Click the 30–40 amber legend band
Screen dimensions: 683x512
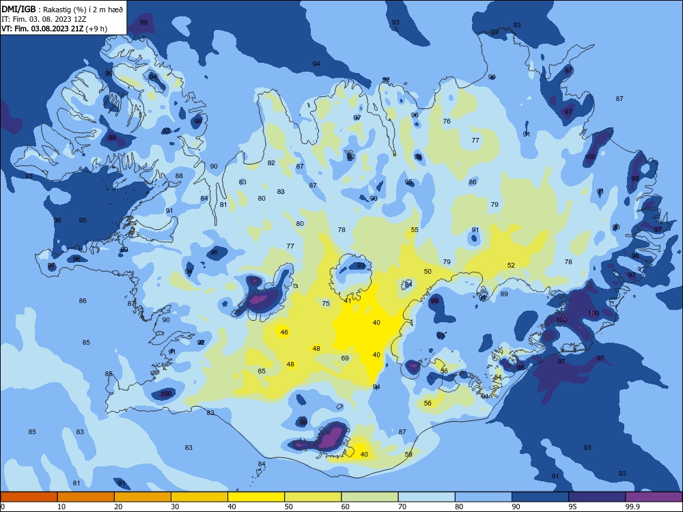pyautogui.click(x=199, y=497)
